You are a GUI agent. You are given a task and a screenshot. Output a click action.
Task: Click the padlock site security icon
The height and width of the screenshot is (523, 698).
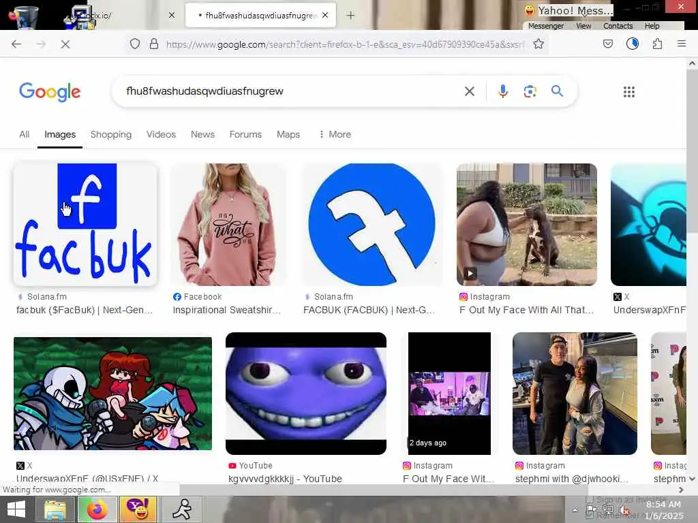coord(154,44)
